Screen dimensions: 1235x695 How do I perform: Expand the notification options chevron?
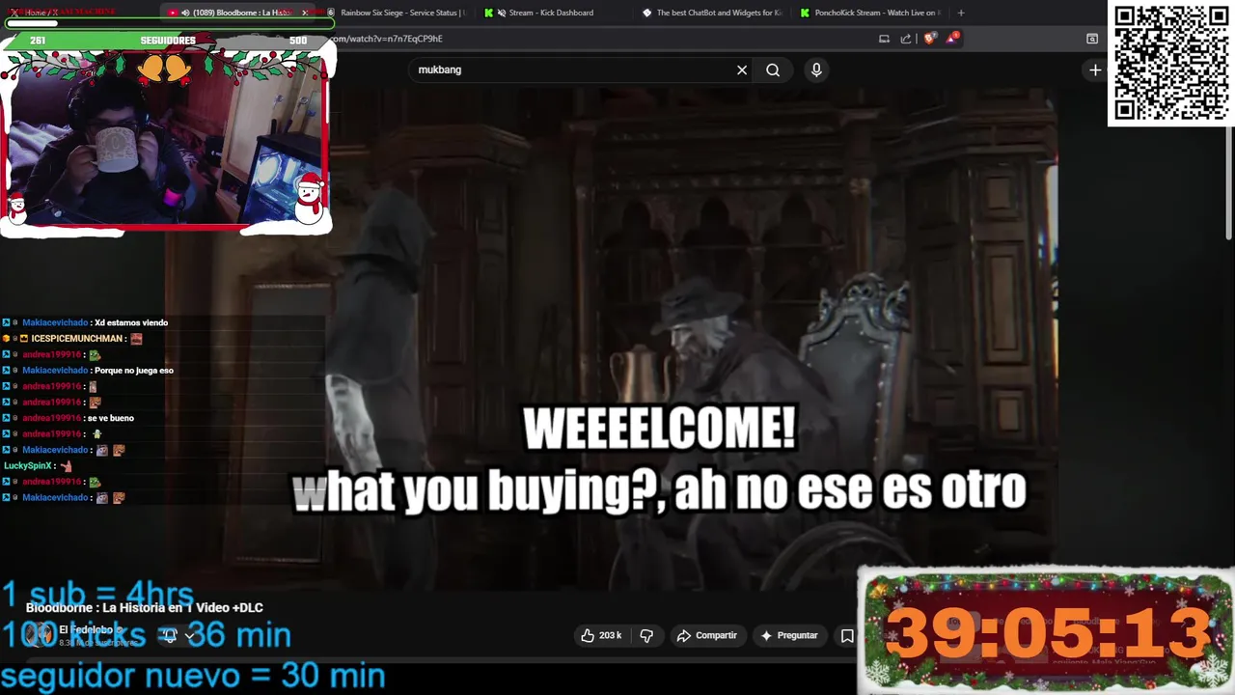pyautogui.click(x=190, y=635)
